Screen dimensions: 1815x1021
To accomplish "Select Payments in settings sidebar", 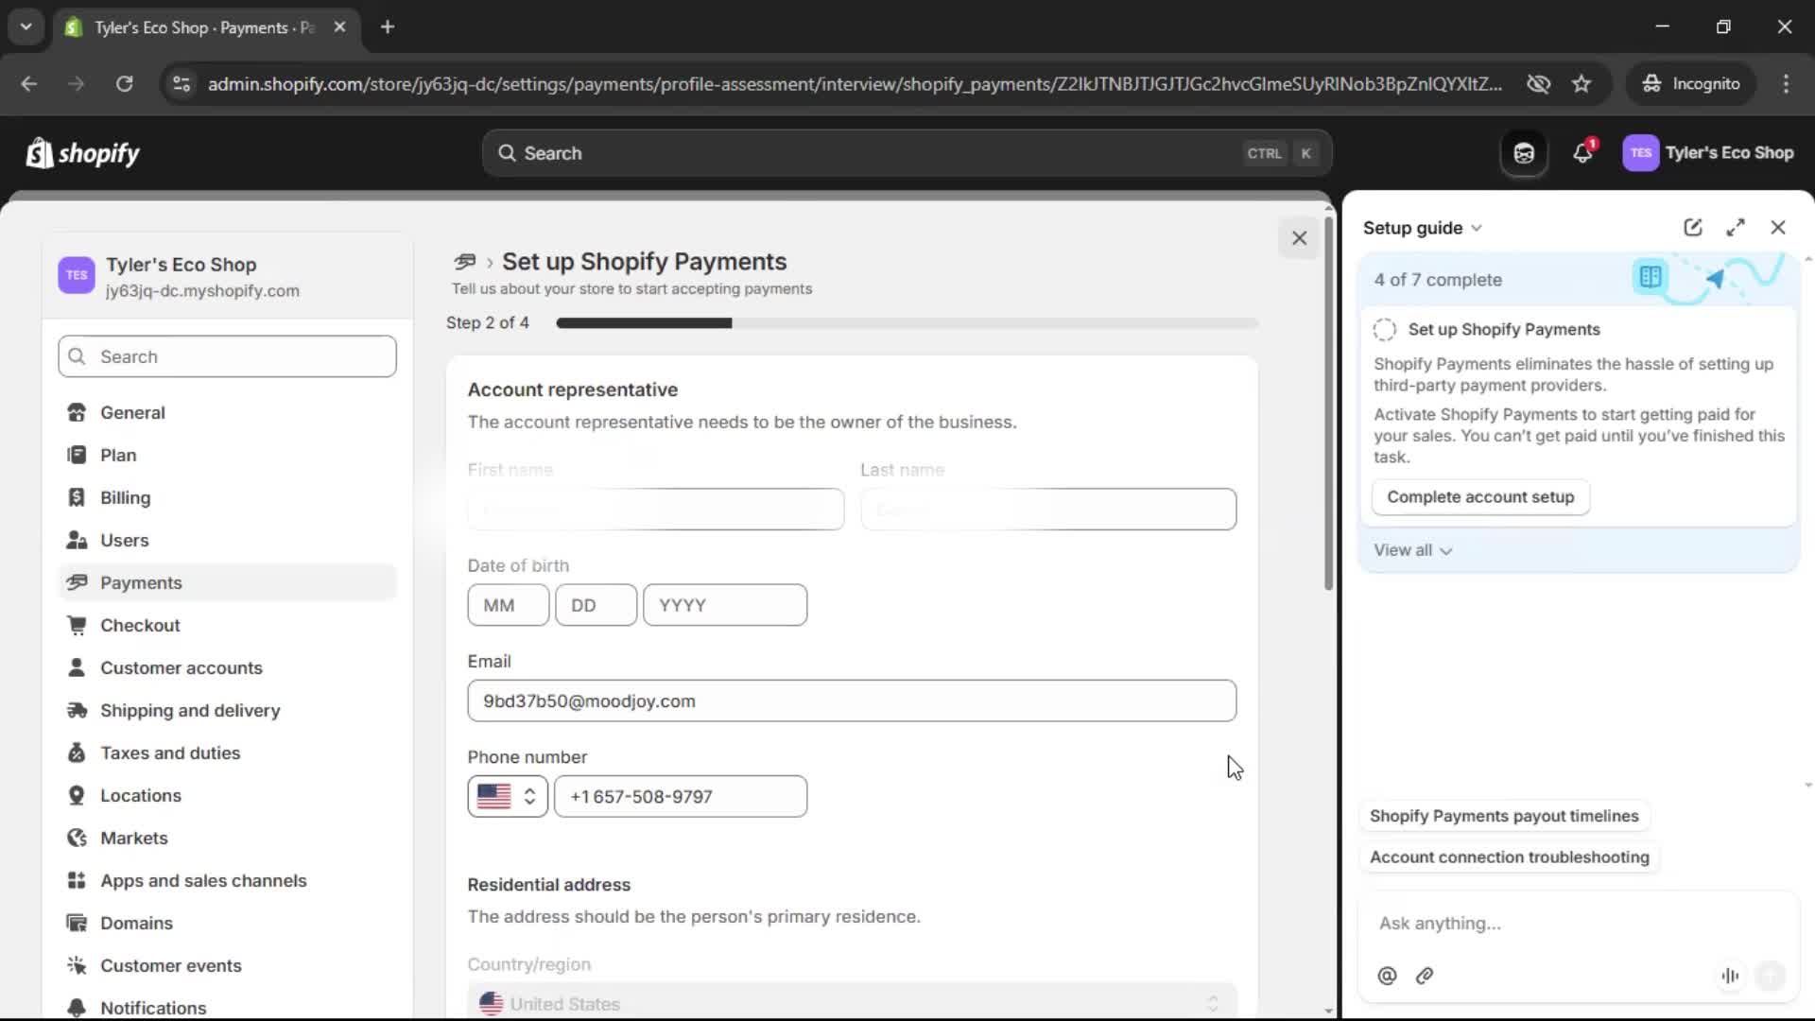I will 227,583.
